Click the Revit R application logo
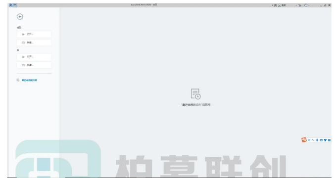 tap(11, 5)
